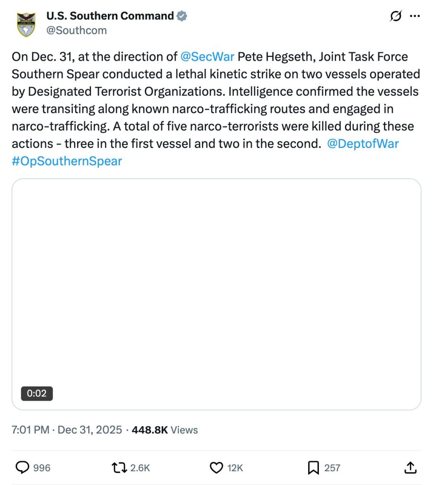Click the 12K likes count
Viewport: 433px width, 485px height.
[235, 467]
